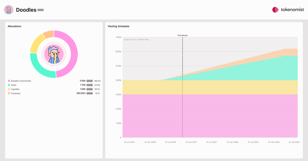Click the 48.4% percentage
The height and width of the screenshot is (161, 308).
coord(97,81)
